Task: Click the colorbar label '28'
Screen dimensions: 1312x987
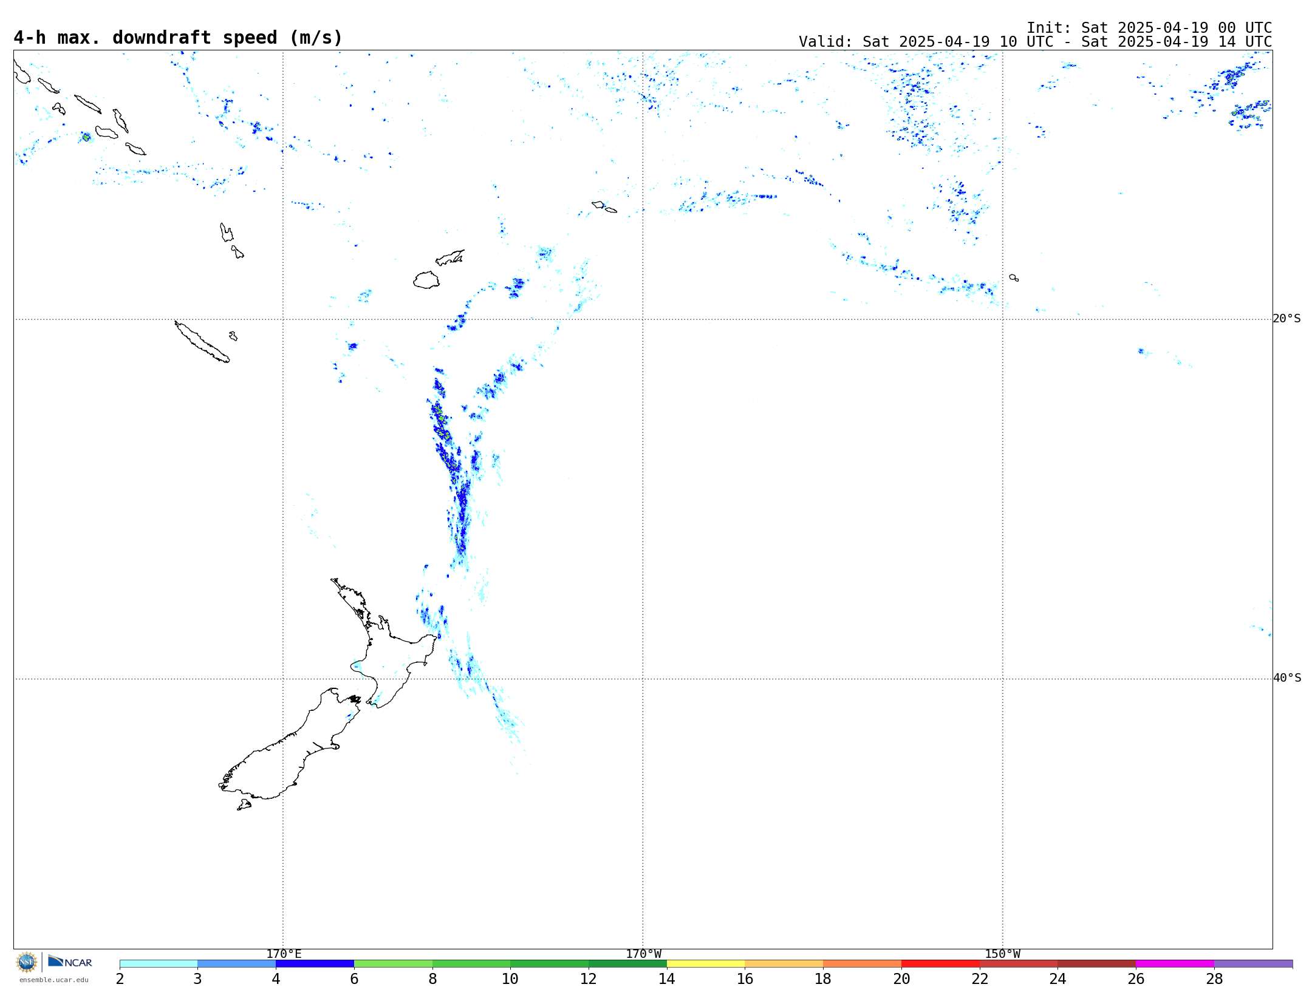Action: (x=1214, y=979)
